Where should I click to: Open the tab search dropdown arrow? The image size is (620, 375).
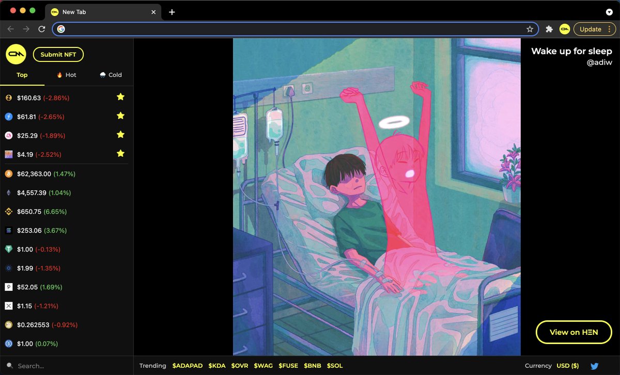pos(609,12)
